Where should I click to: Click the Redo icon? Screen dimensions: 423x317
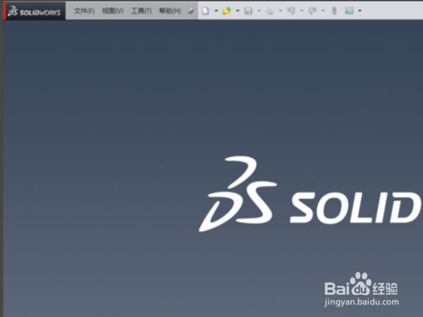[x=312, y=11]
